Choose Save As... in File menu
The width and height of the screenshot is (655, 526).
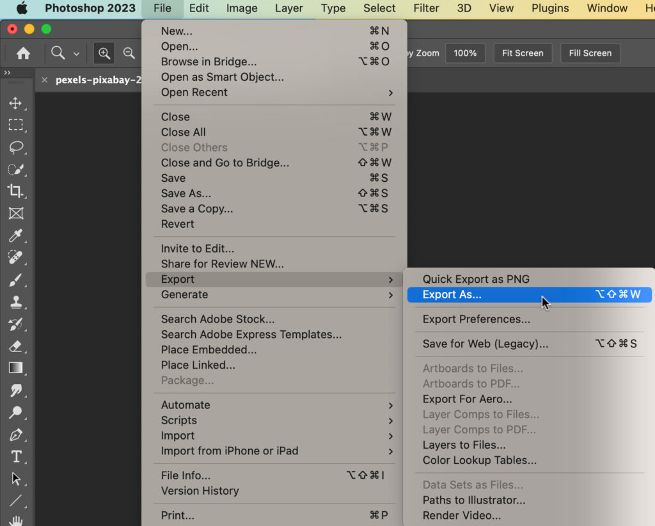coord(274,193)
